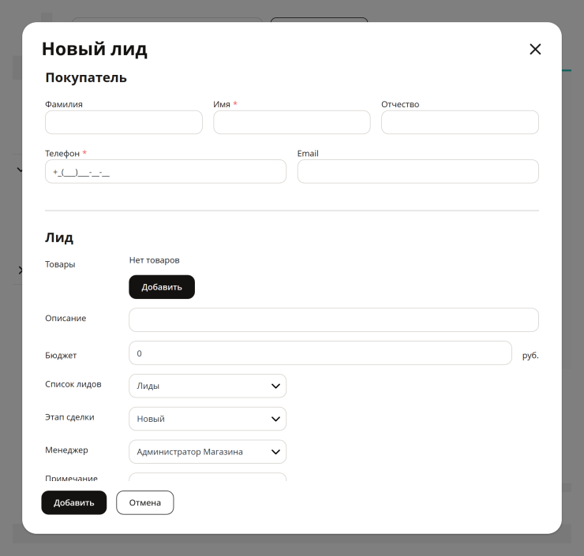
Task: Click the руб. currency label
Action: tap(530, 356)
